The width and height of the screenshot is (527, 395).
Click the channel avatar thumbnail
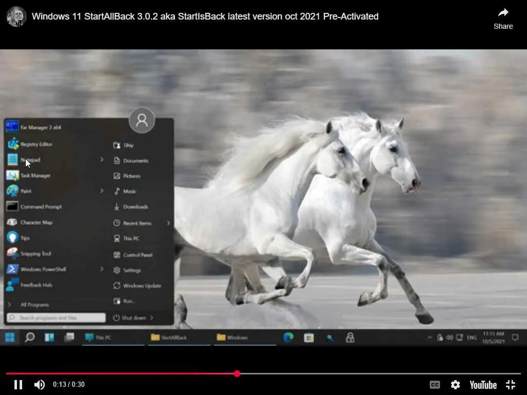point(16,16)
